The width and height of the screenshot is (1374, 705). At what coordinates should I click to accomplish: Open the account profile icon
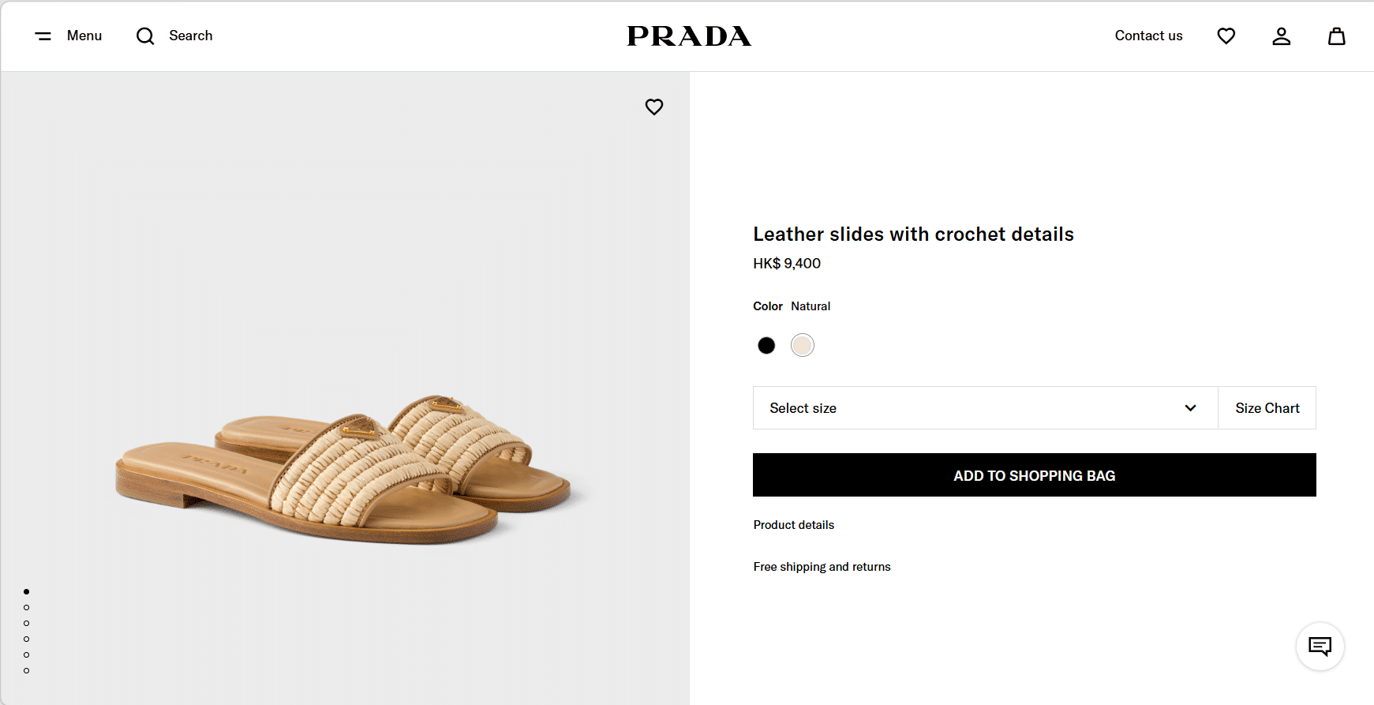click(1281, 36)
